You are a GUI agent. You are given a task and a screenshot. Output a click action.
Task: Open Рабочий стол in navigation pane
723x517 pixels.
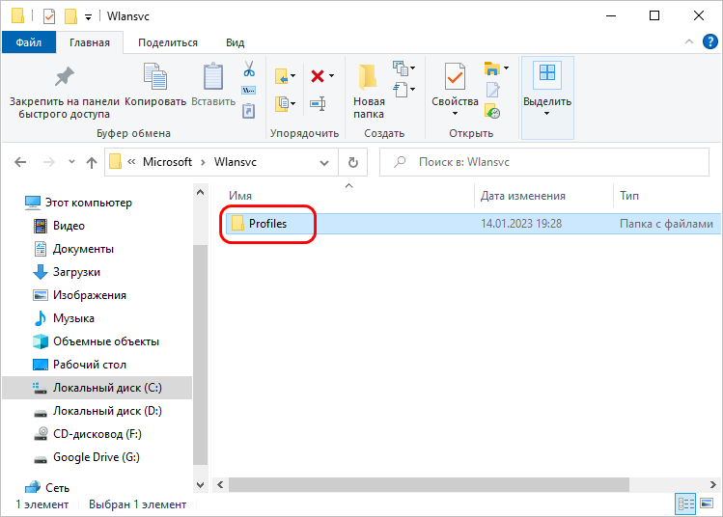pos(90,365)
